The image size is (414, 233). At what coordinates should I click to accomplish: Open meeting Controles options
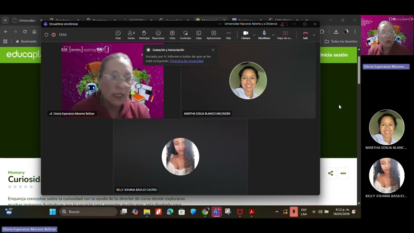click(x=185, y=35)
